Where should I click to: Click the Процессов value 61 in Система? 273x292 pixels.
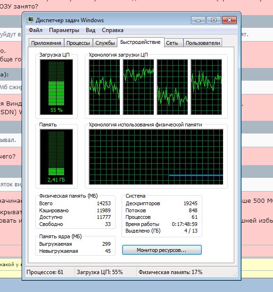point(194,217)
